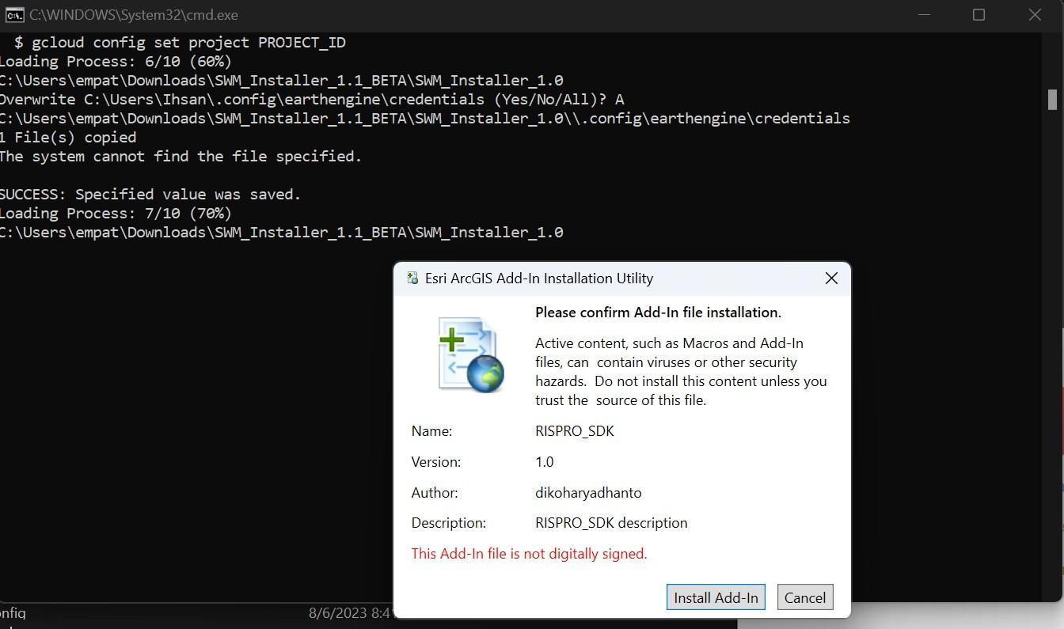Minimize the cmd.exe window
This screenshot has width=1064, height=629.
click(x=923, y=14)
